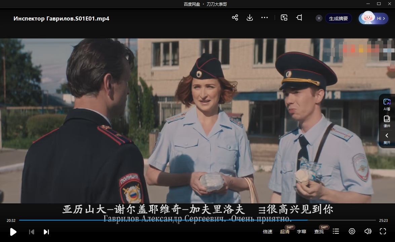Open the AI看 side tool

[387, 104]
